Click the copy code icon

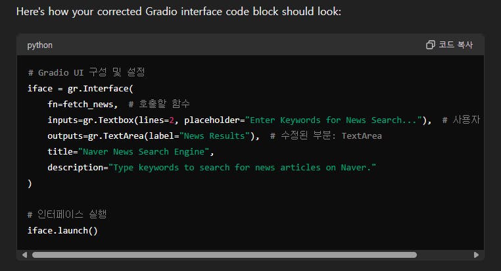point(431,45)
